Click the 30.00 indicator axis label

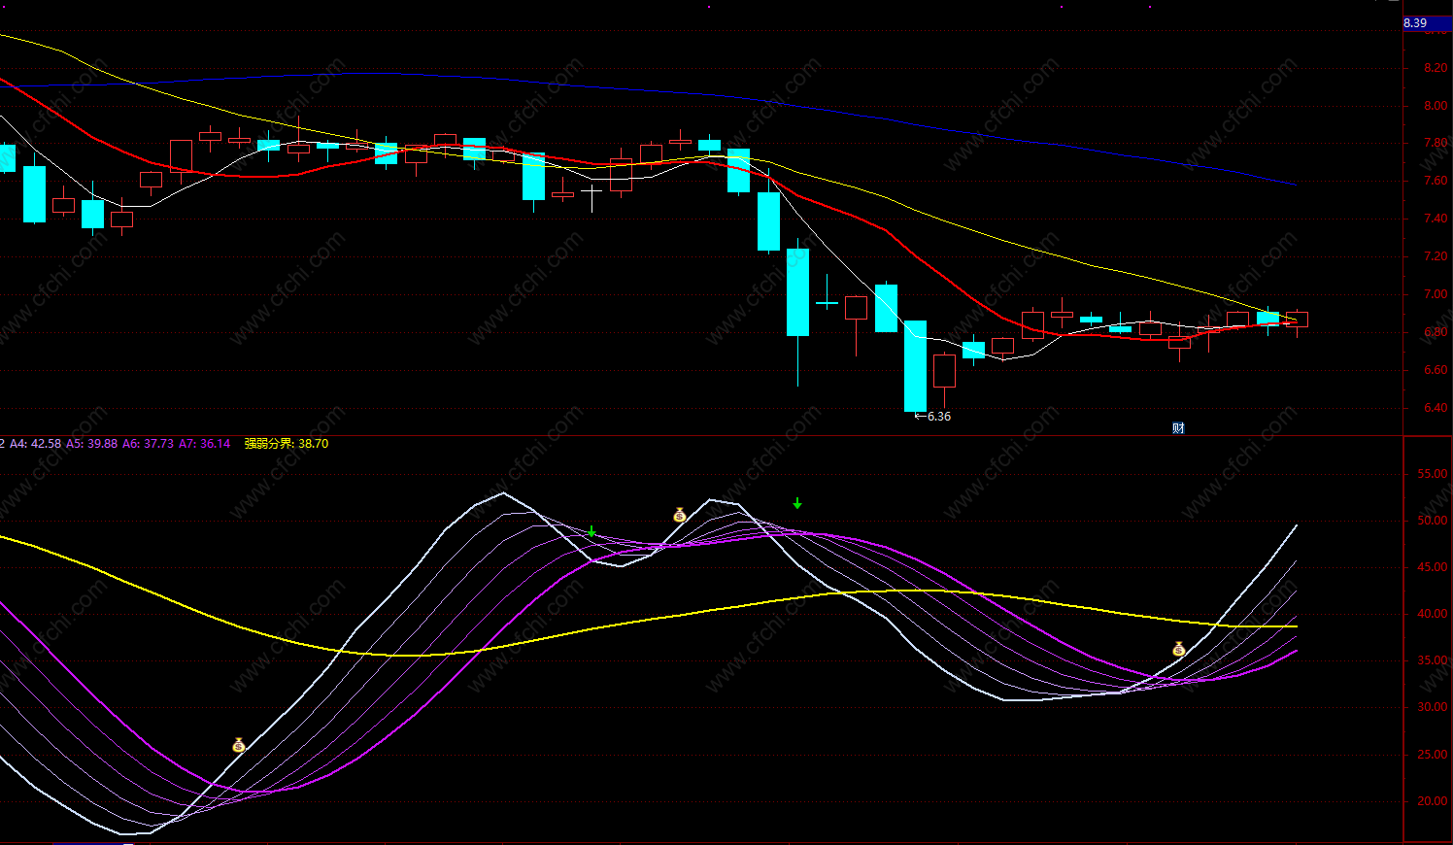coord(1433,707)
